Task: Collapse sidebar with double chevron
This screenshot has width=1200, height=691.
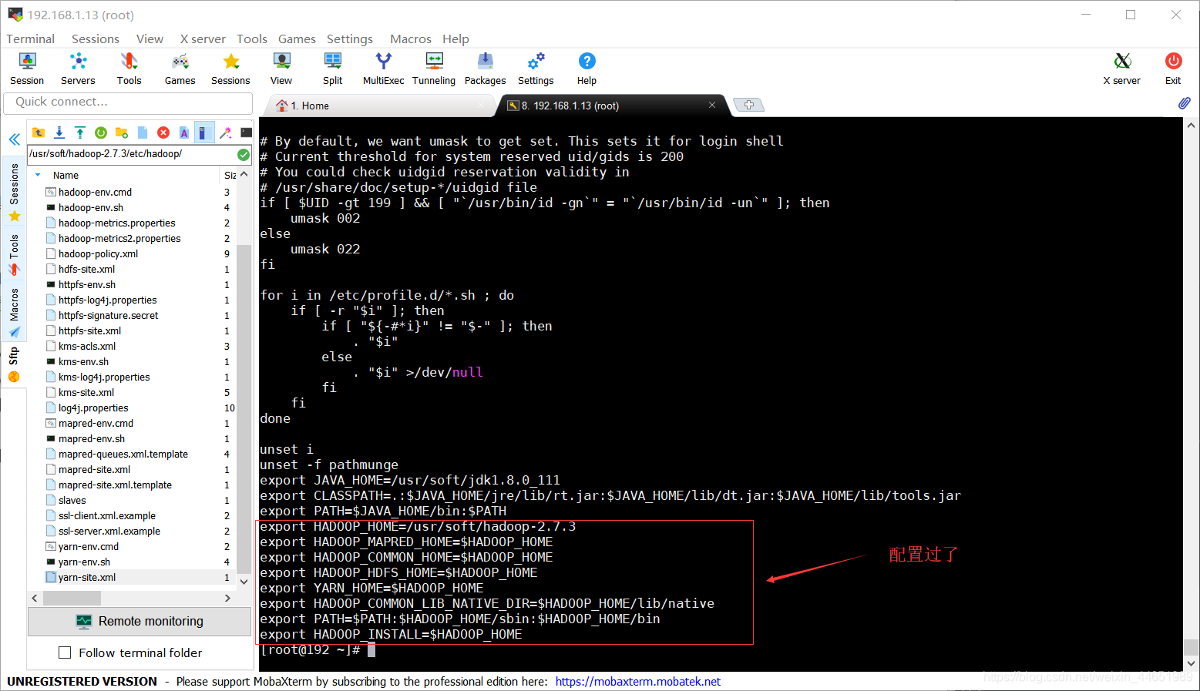Action: (14, 139)
